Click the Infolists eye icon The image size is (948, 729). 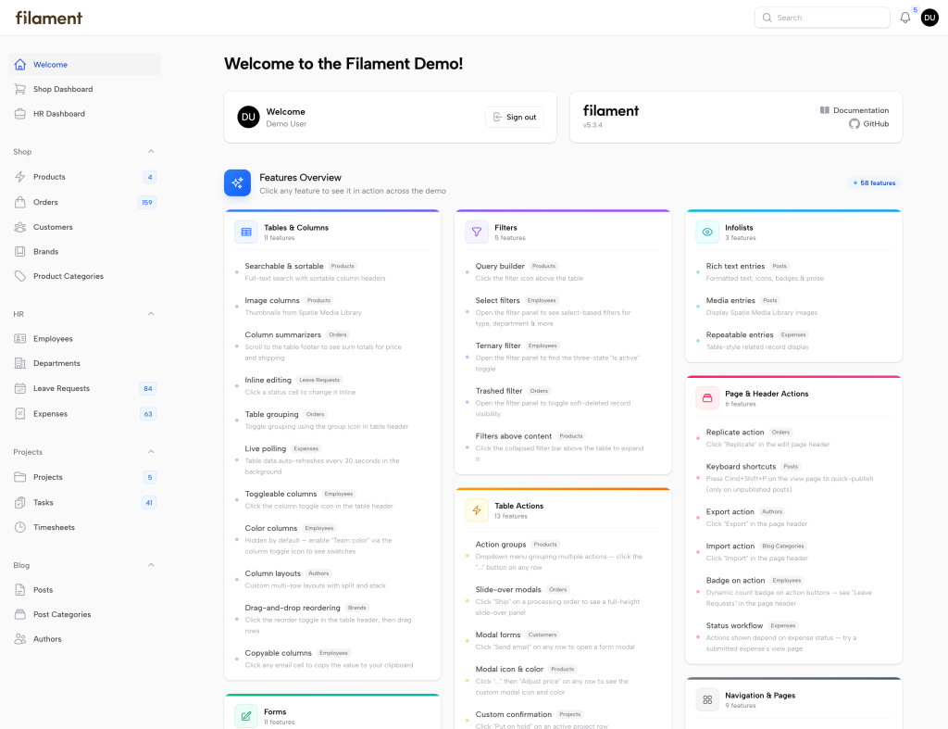coord(706,232)
